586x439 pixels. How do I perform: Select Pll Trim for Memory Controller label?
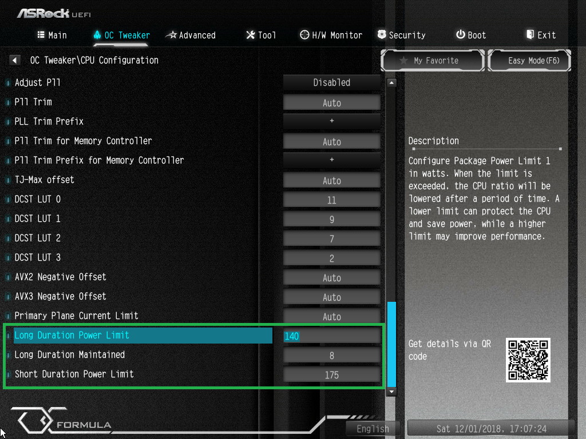83,141
